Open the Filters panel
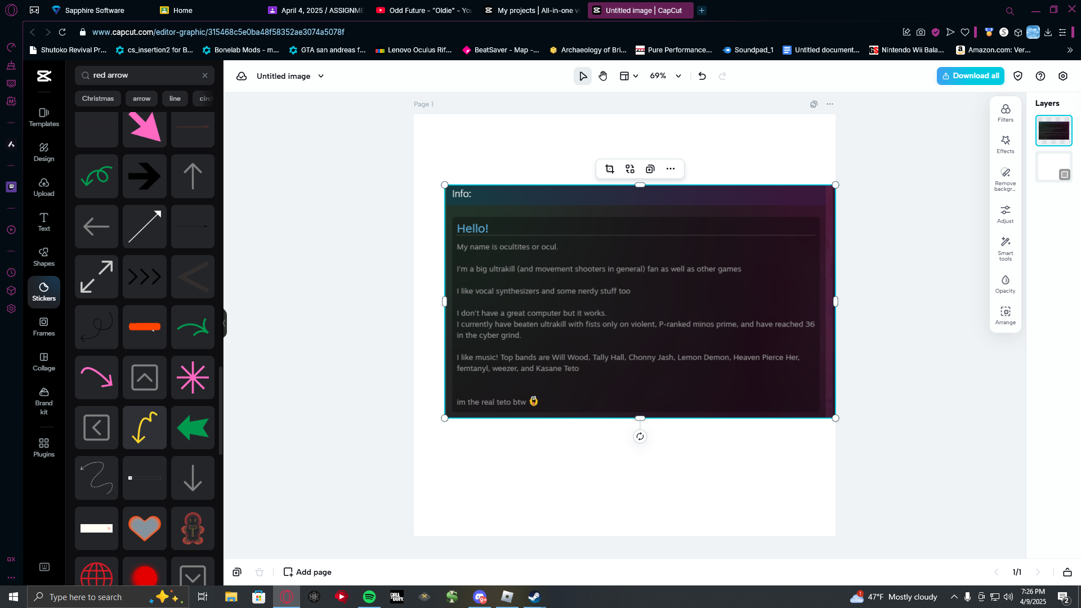This screenshot has height=608, width=1081. tap(1005, 113)
